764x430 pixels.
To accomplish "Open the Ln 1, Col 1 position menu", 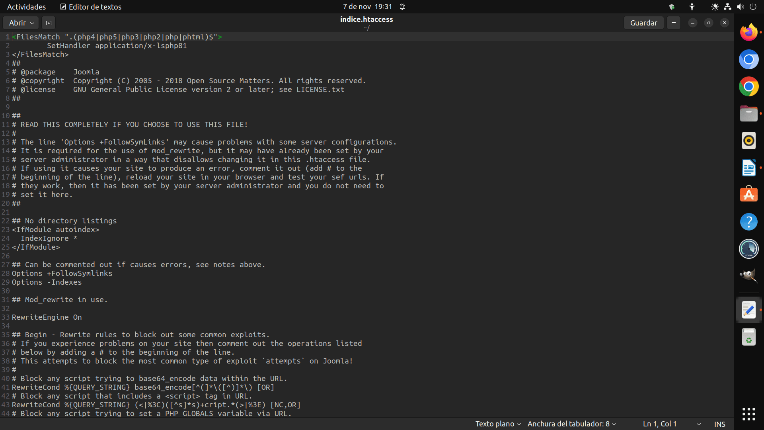I will point(672,424).
